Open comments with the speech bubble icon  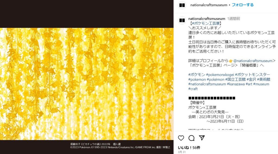(x=191, y=138)
